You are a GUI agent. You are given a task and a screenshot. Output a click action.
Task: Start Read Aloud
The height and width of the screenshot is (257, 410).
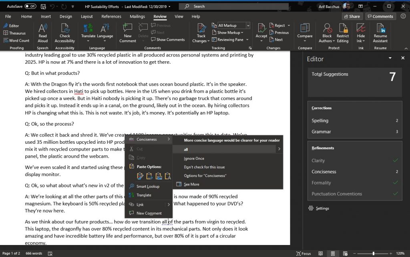click(42, 33)
